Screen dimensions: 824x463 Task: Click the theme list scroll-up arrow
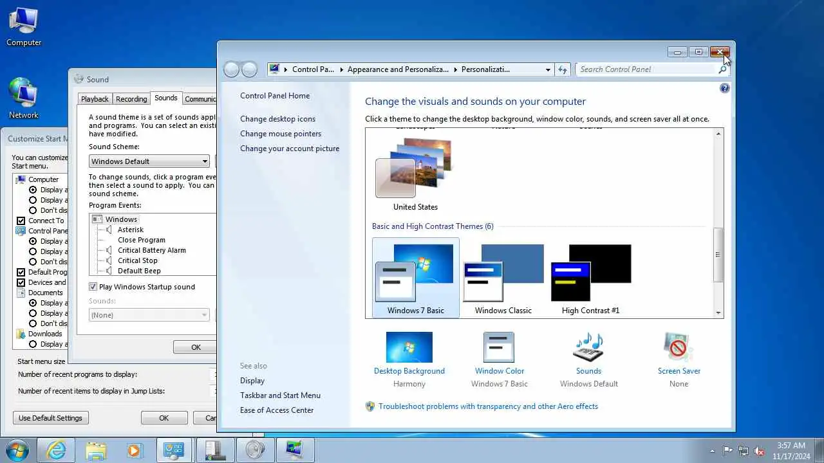click(718, 134)
